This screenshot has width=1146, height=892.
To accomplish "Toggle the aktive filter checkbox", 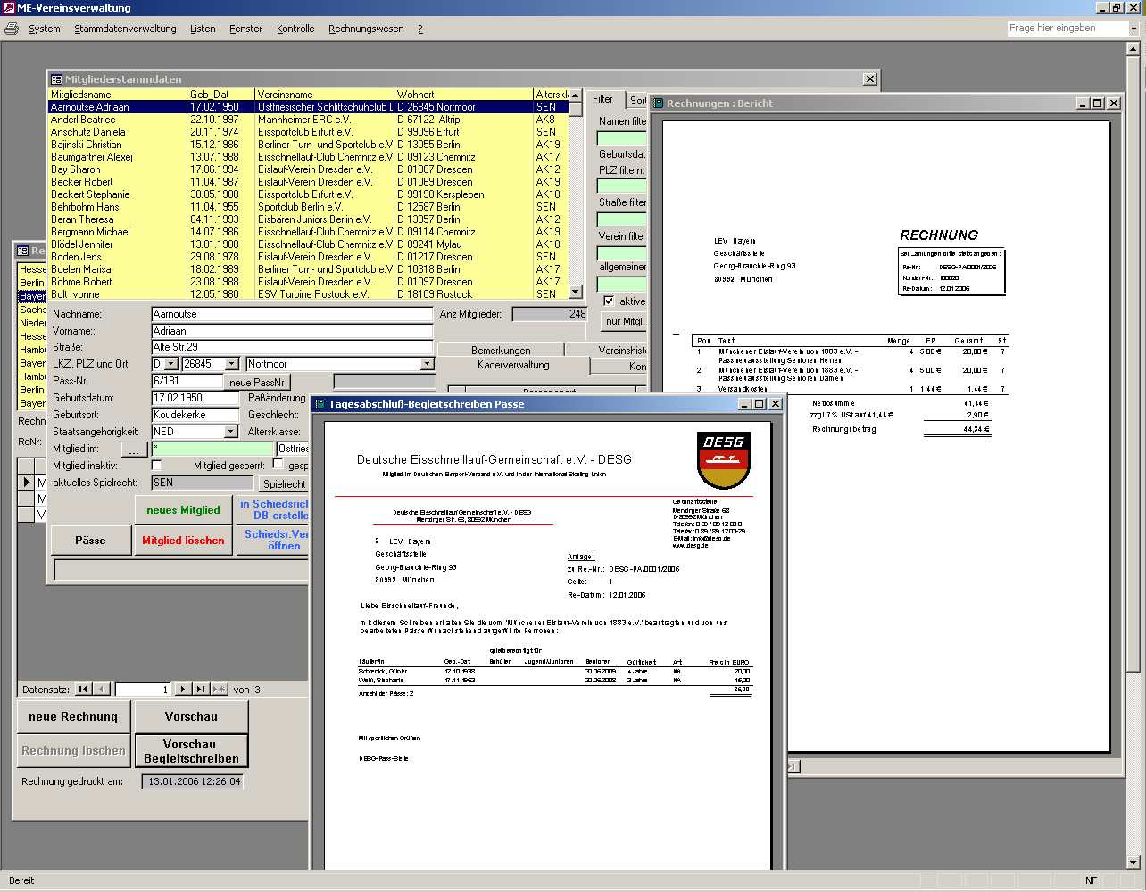I will tap(609, 301).
